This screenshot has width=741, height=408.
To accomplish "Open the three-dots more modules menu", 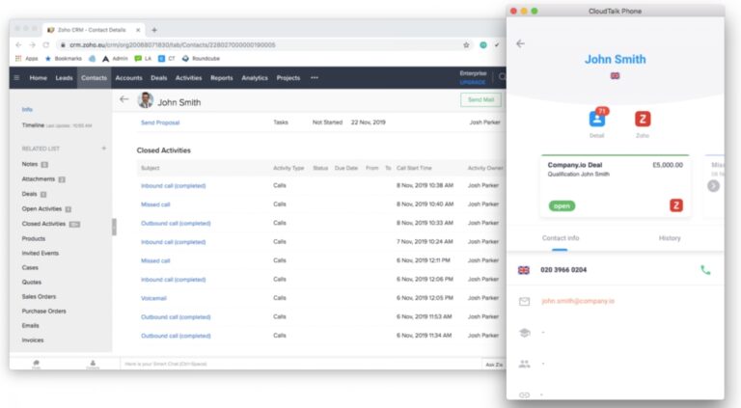I will click(x=315, y=77).
